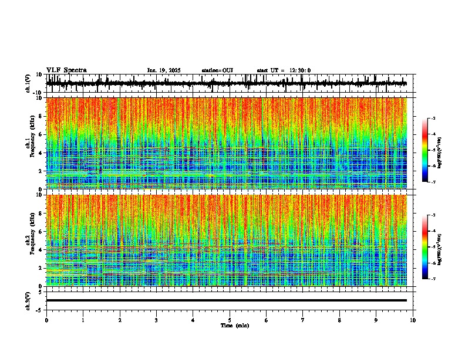Click the time axis tick label "4"
The width and height of the screenshot is (465, 359).
click(x=193, y=320)
